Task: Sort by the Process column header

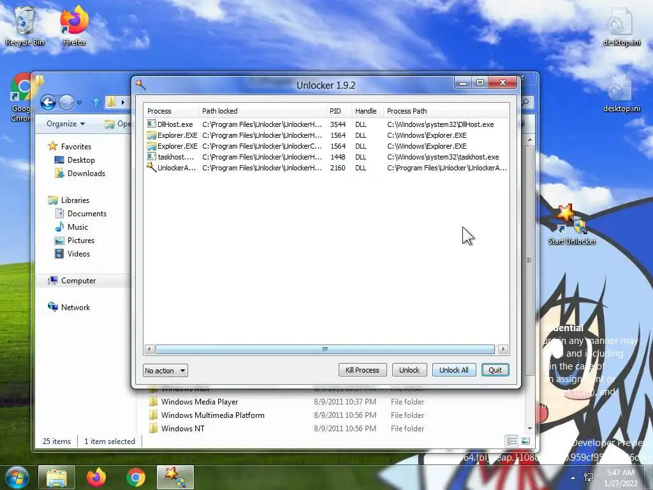Action: 171,111
